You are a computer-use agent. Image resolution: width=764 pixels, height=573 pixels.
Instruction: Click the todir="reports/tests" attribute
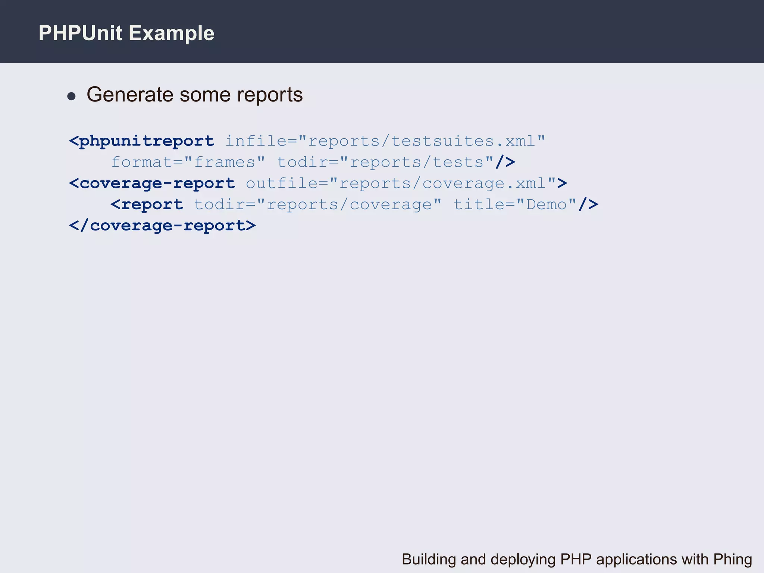[385, 162]
